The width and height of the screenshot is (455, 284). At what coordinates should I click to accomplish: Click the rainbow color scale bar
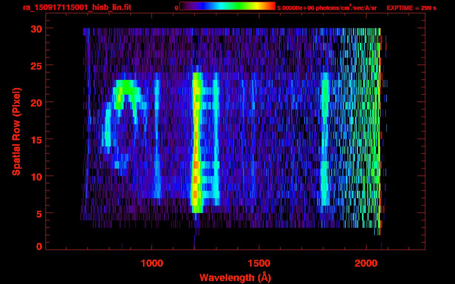[x=227, y=6]
